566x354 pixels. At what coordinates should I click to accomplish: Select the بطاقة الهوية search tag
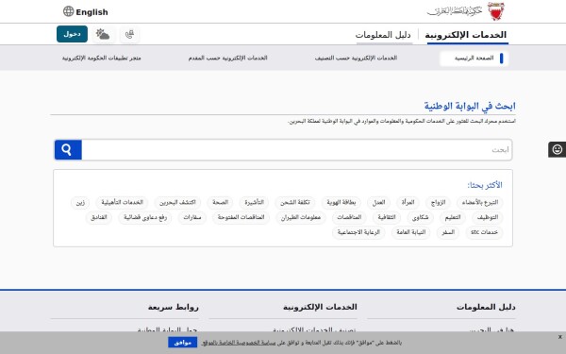click(x=341, y=202)
